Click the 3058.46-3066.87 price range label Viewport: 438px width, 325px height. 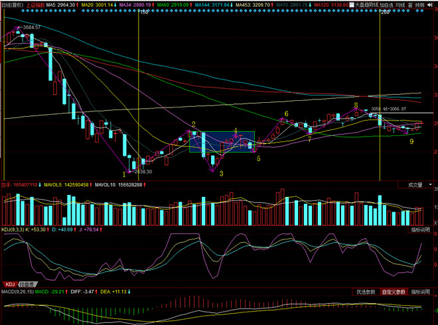pyautogui.click(x=388, y=109)
